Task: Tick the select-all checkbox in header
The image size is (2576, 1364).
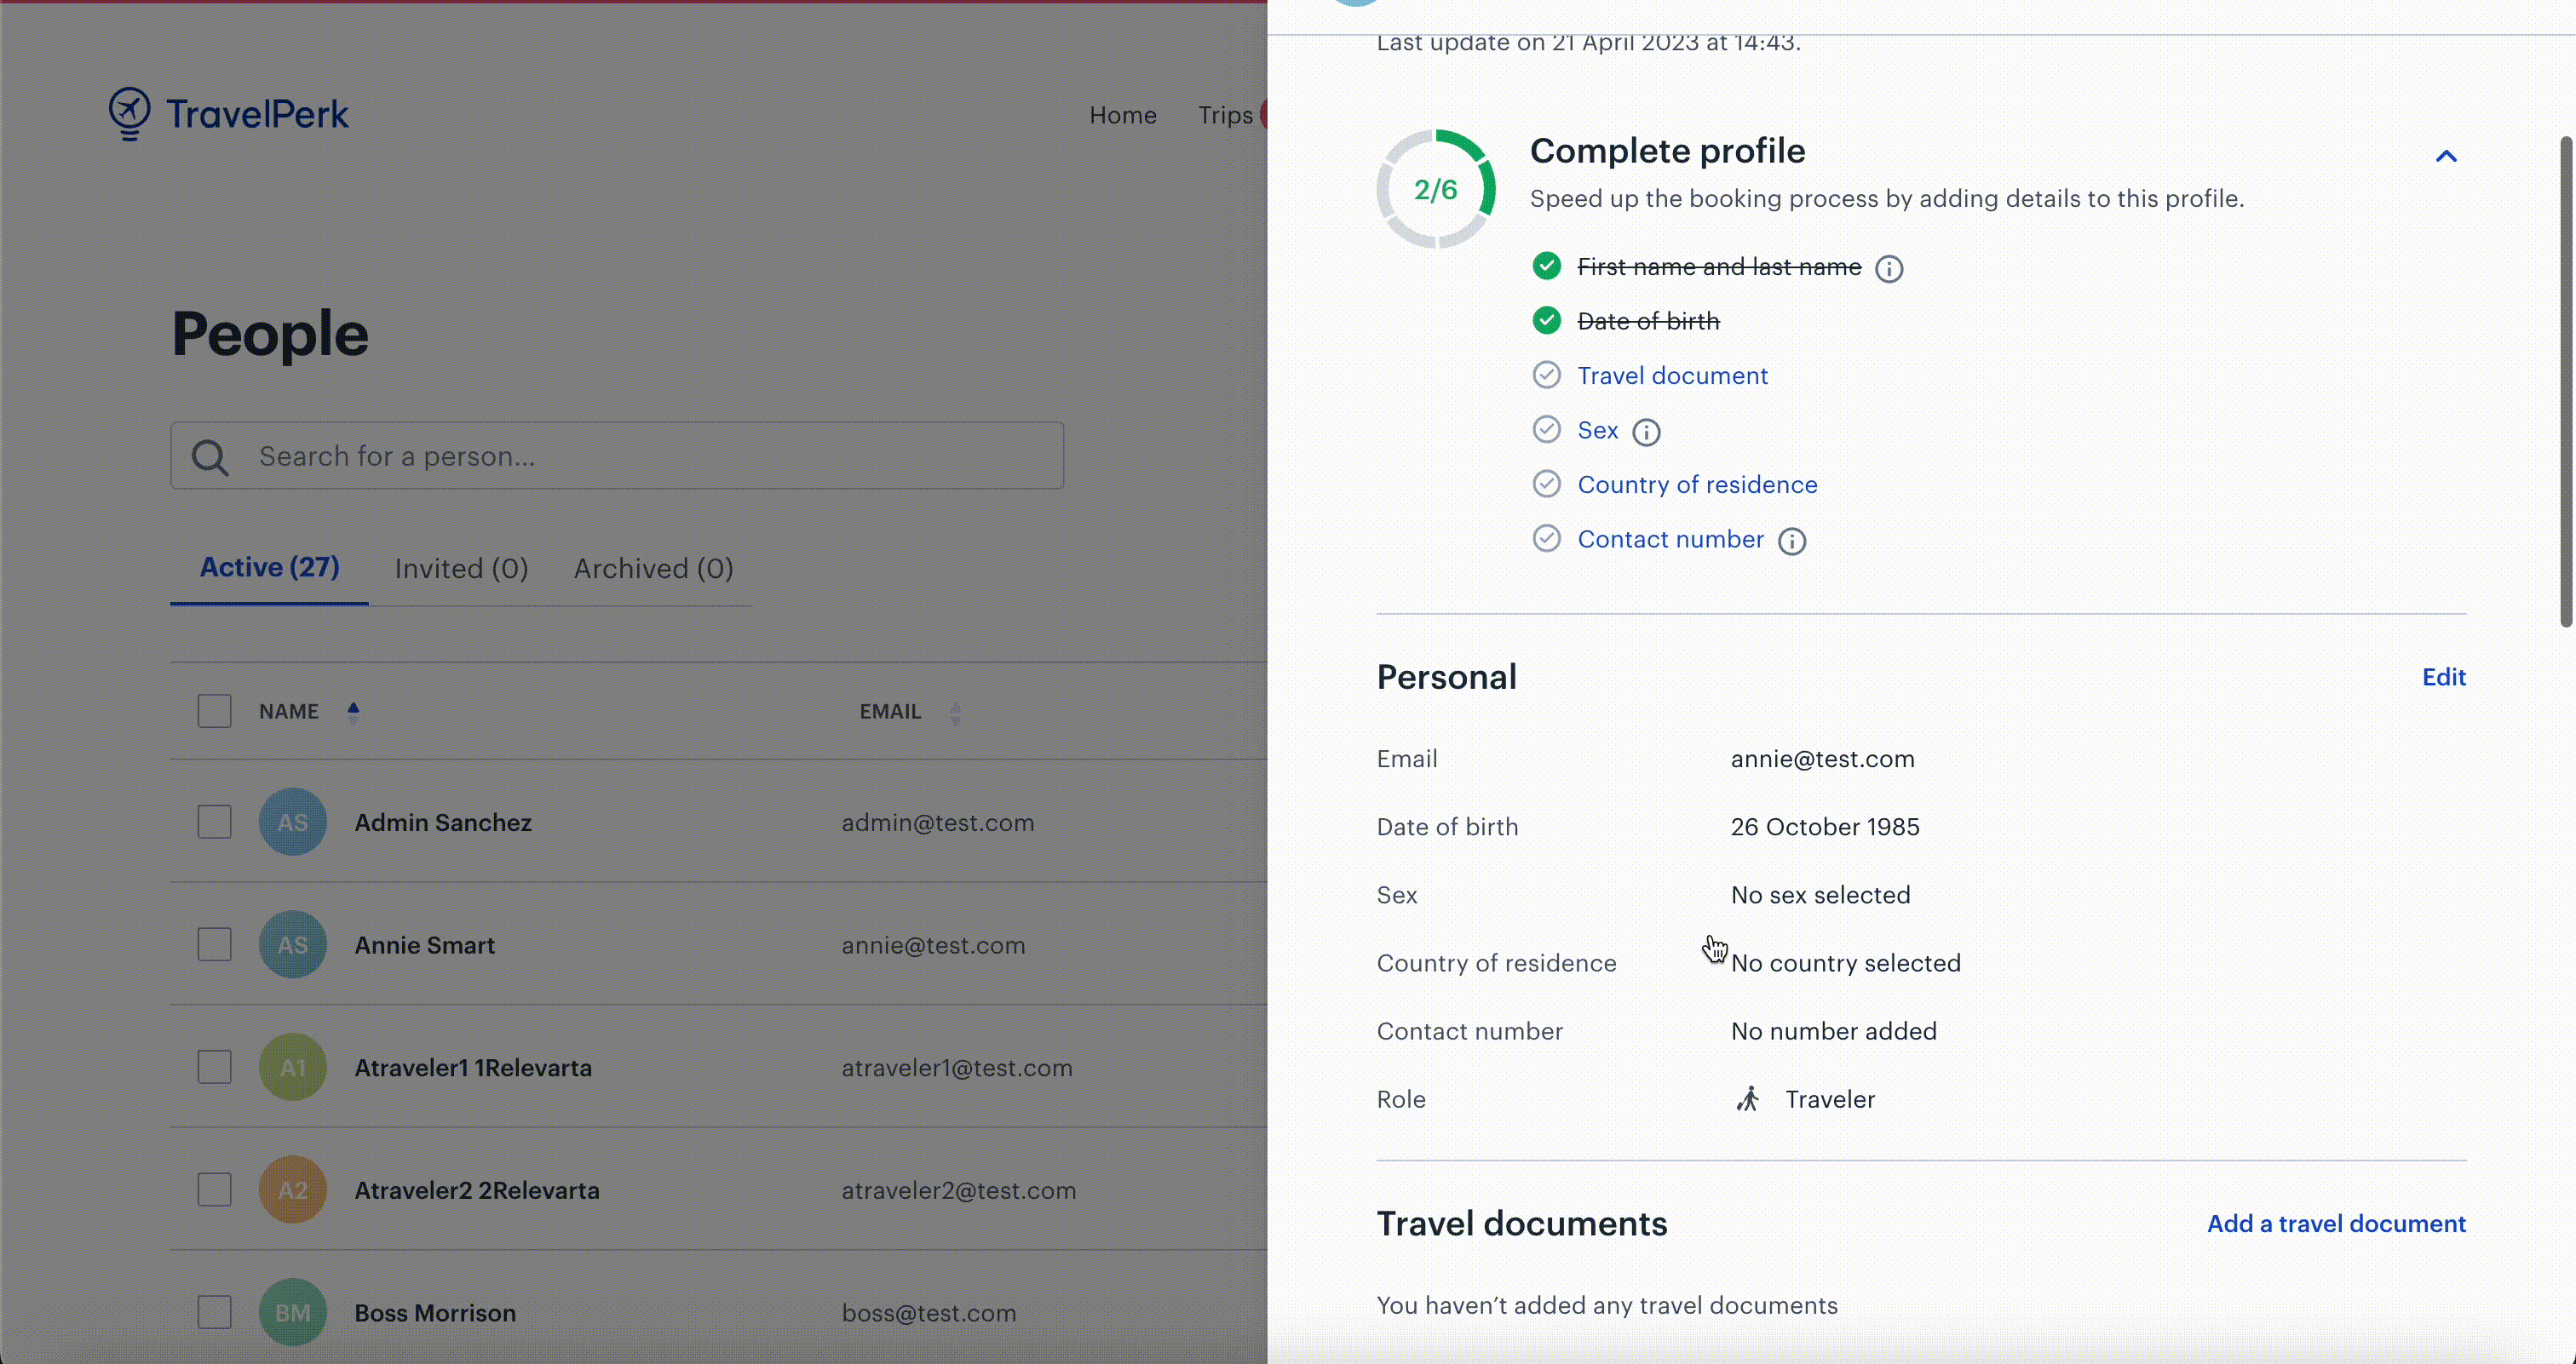Action: (214, 712)
